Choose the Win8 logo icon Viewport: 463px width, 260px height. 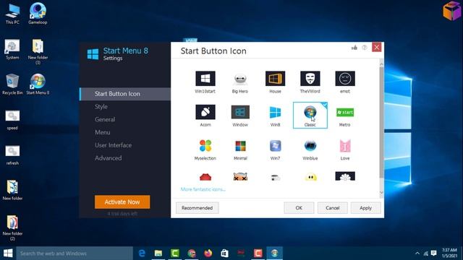tap(275, 116)
